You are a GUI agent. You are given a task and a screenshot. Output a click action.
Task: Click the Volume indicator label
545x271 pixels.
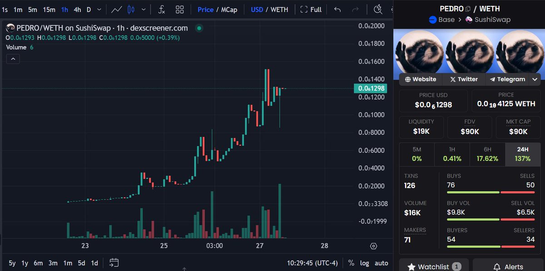[x=16, y=47]
